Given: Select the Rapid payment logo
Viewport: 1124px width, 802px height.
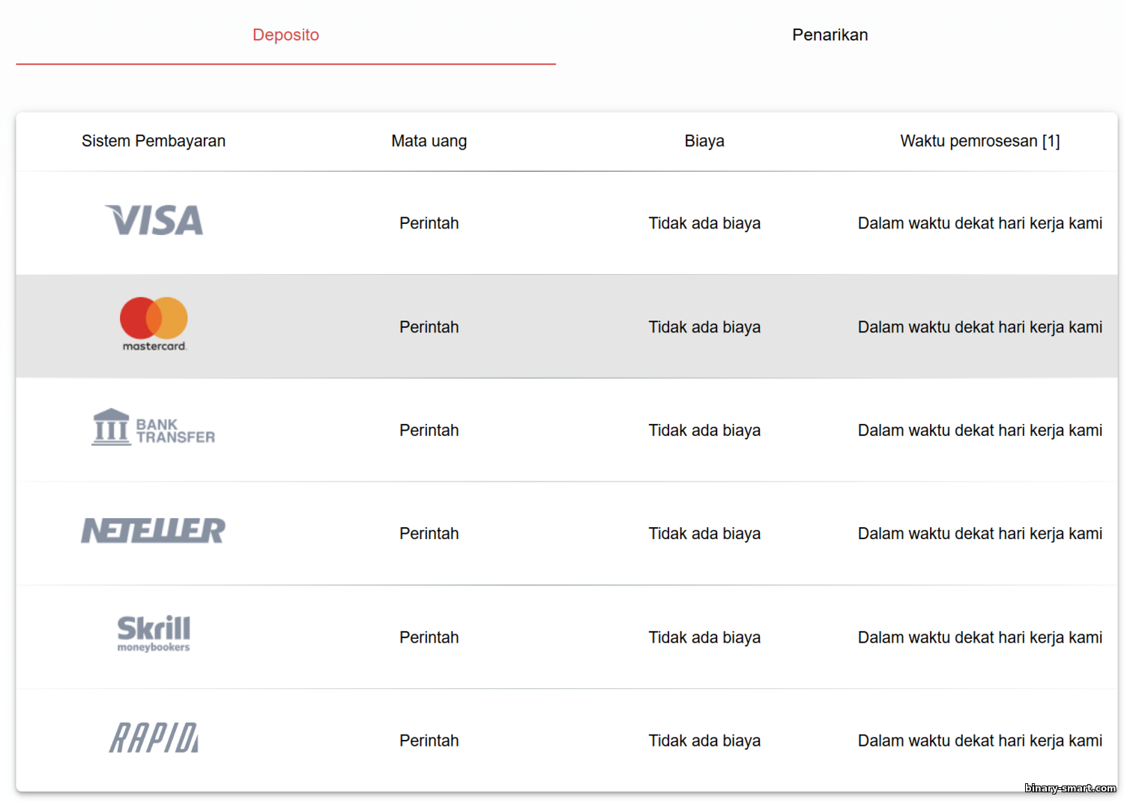Looking at the screenshot, I should [x=154, y=738].
